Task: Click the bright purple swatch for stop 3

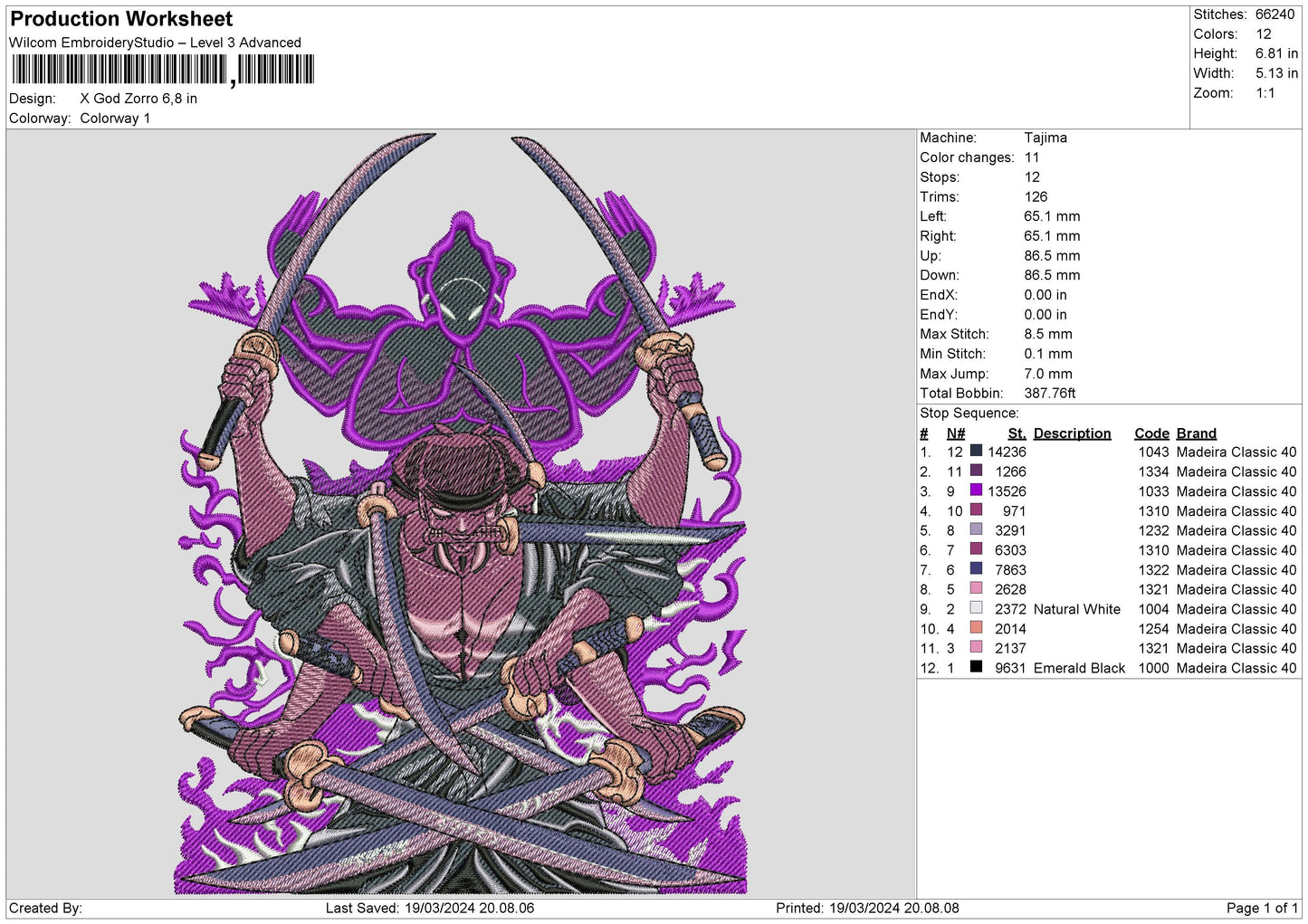Action: [x=976, y=491]
